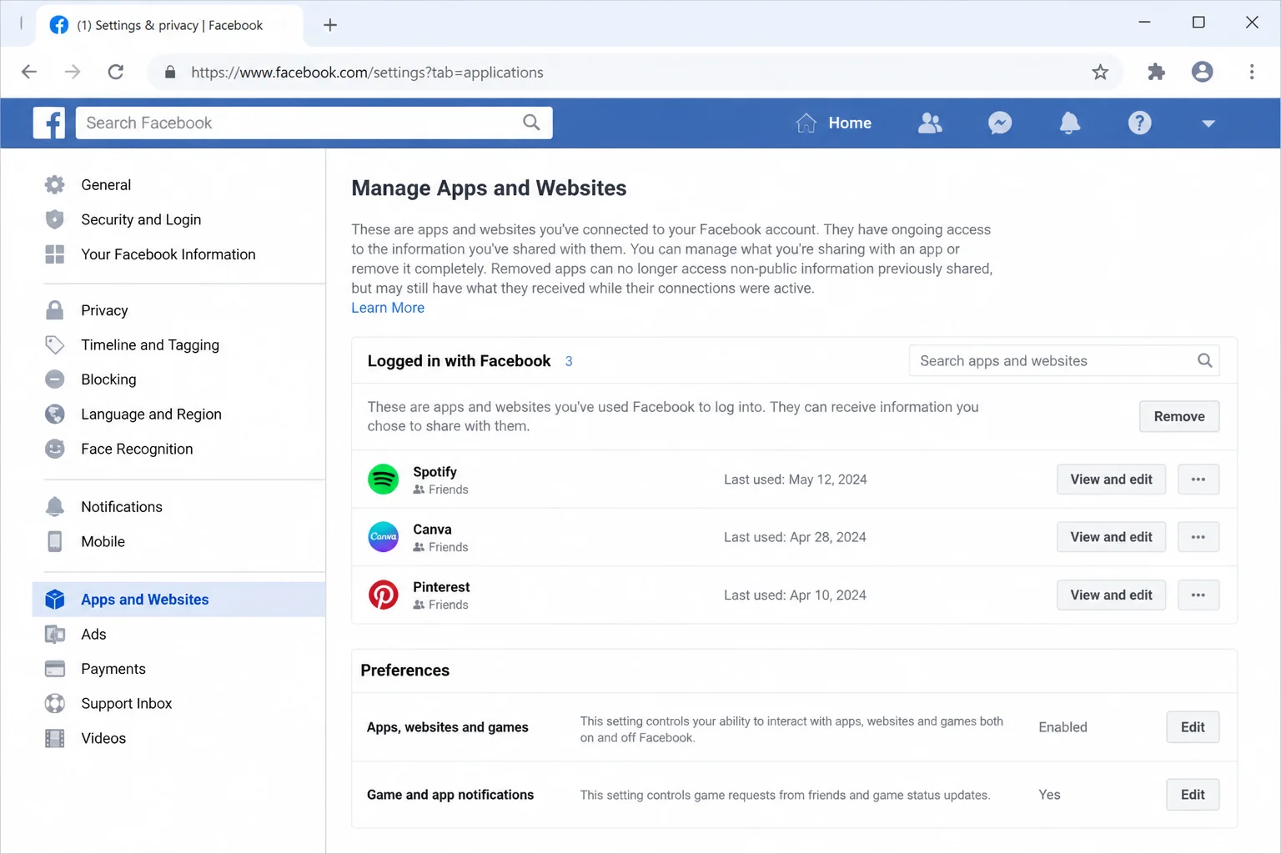Screen dimensions: 1281x854
Task: Click the browser address bar URL
Action: (367, 73)
